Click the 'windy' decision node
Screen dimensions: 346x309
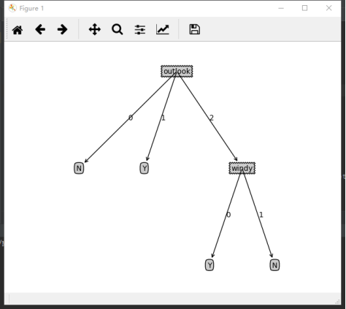[242, 168]
